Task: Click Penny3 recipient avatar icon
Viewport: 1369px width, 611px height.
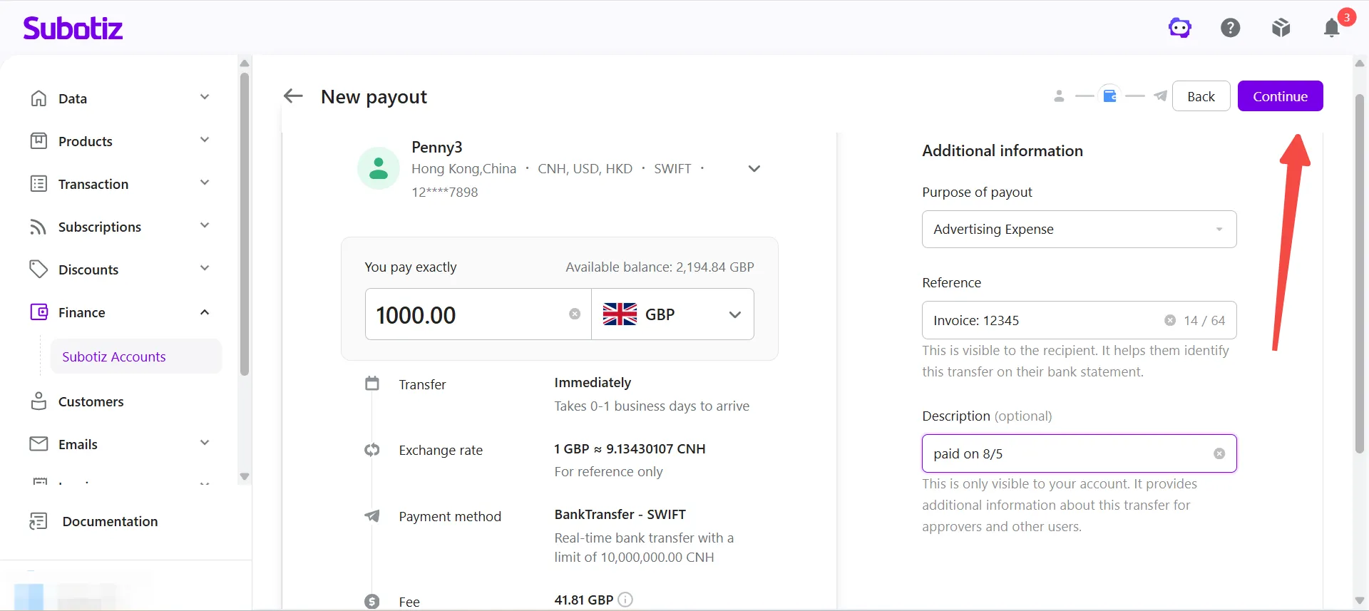Action: (x=379, y=168)
